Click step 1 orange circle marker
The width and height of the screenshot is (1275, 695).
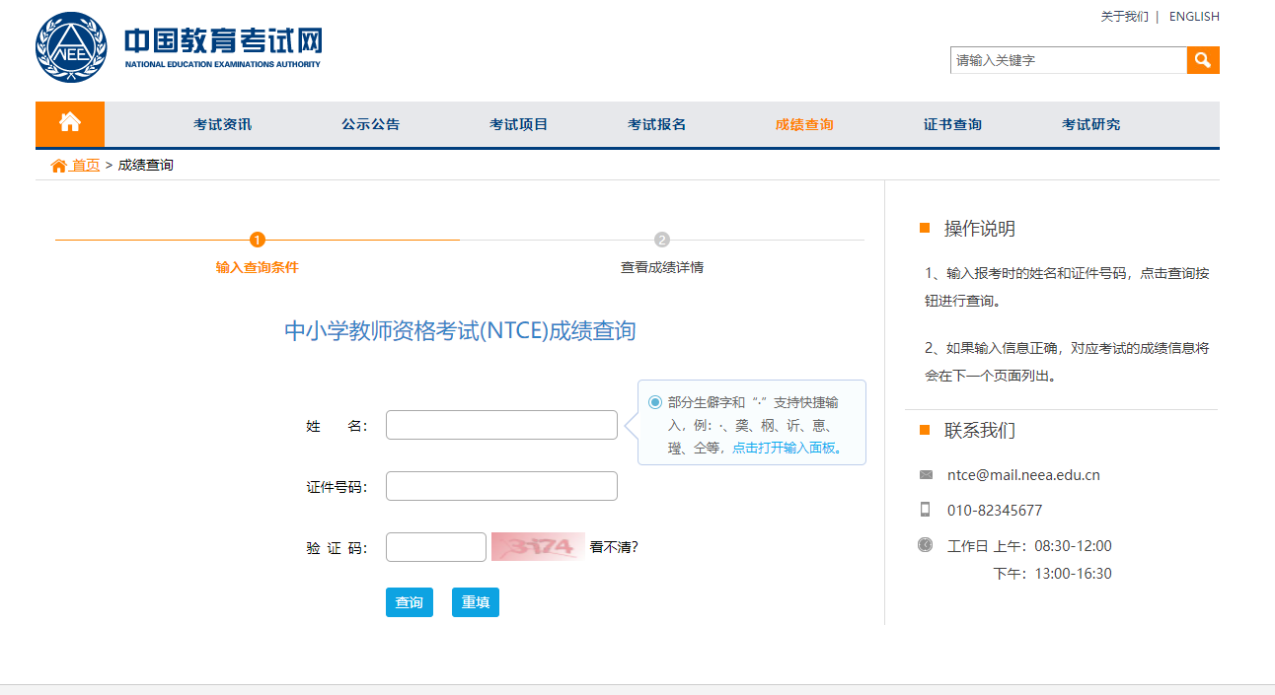[258, 240]
